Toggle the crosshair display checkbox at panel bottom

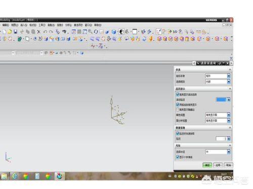[x=178, y=157]
